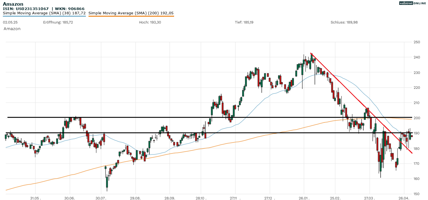The width and height of the screenshot is (428, 200).
Task: Click the 02.05.25 date value
Action: pyautogui.click(x=9, y=22)
